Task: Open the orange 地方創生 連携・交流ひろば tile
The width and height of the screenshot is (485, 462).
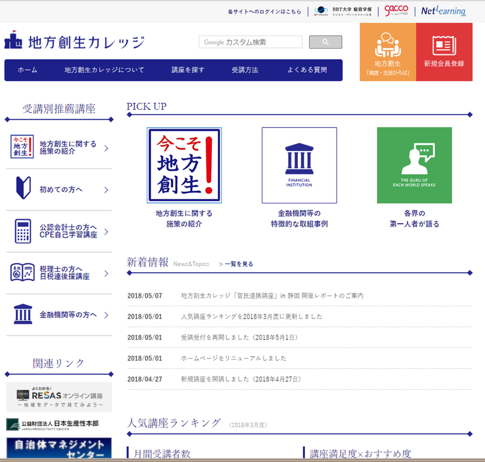Action: (387, 52)
